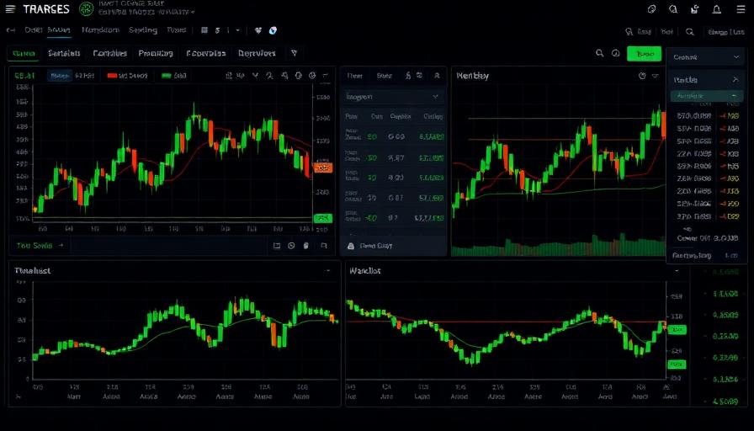Expand the top dropdown in the right sidebar
754x431 pixels.
[x=707, y=56]
